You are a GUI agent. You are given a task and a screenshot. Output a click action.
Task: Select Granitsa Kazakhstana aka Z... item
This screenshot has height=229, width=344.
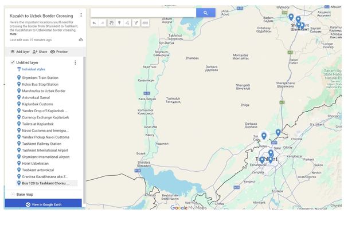click(45, 177)
